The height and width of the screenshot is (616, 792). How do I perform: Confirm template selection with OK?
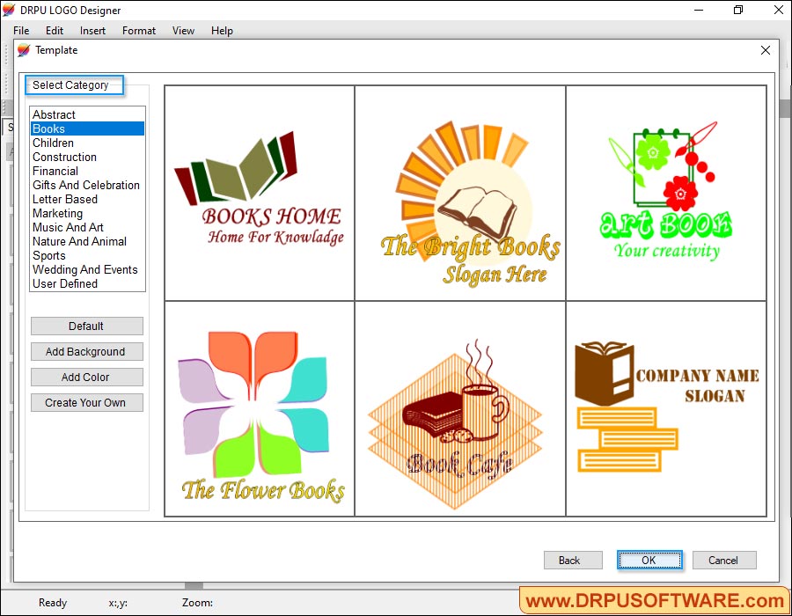(649, 560)
